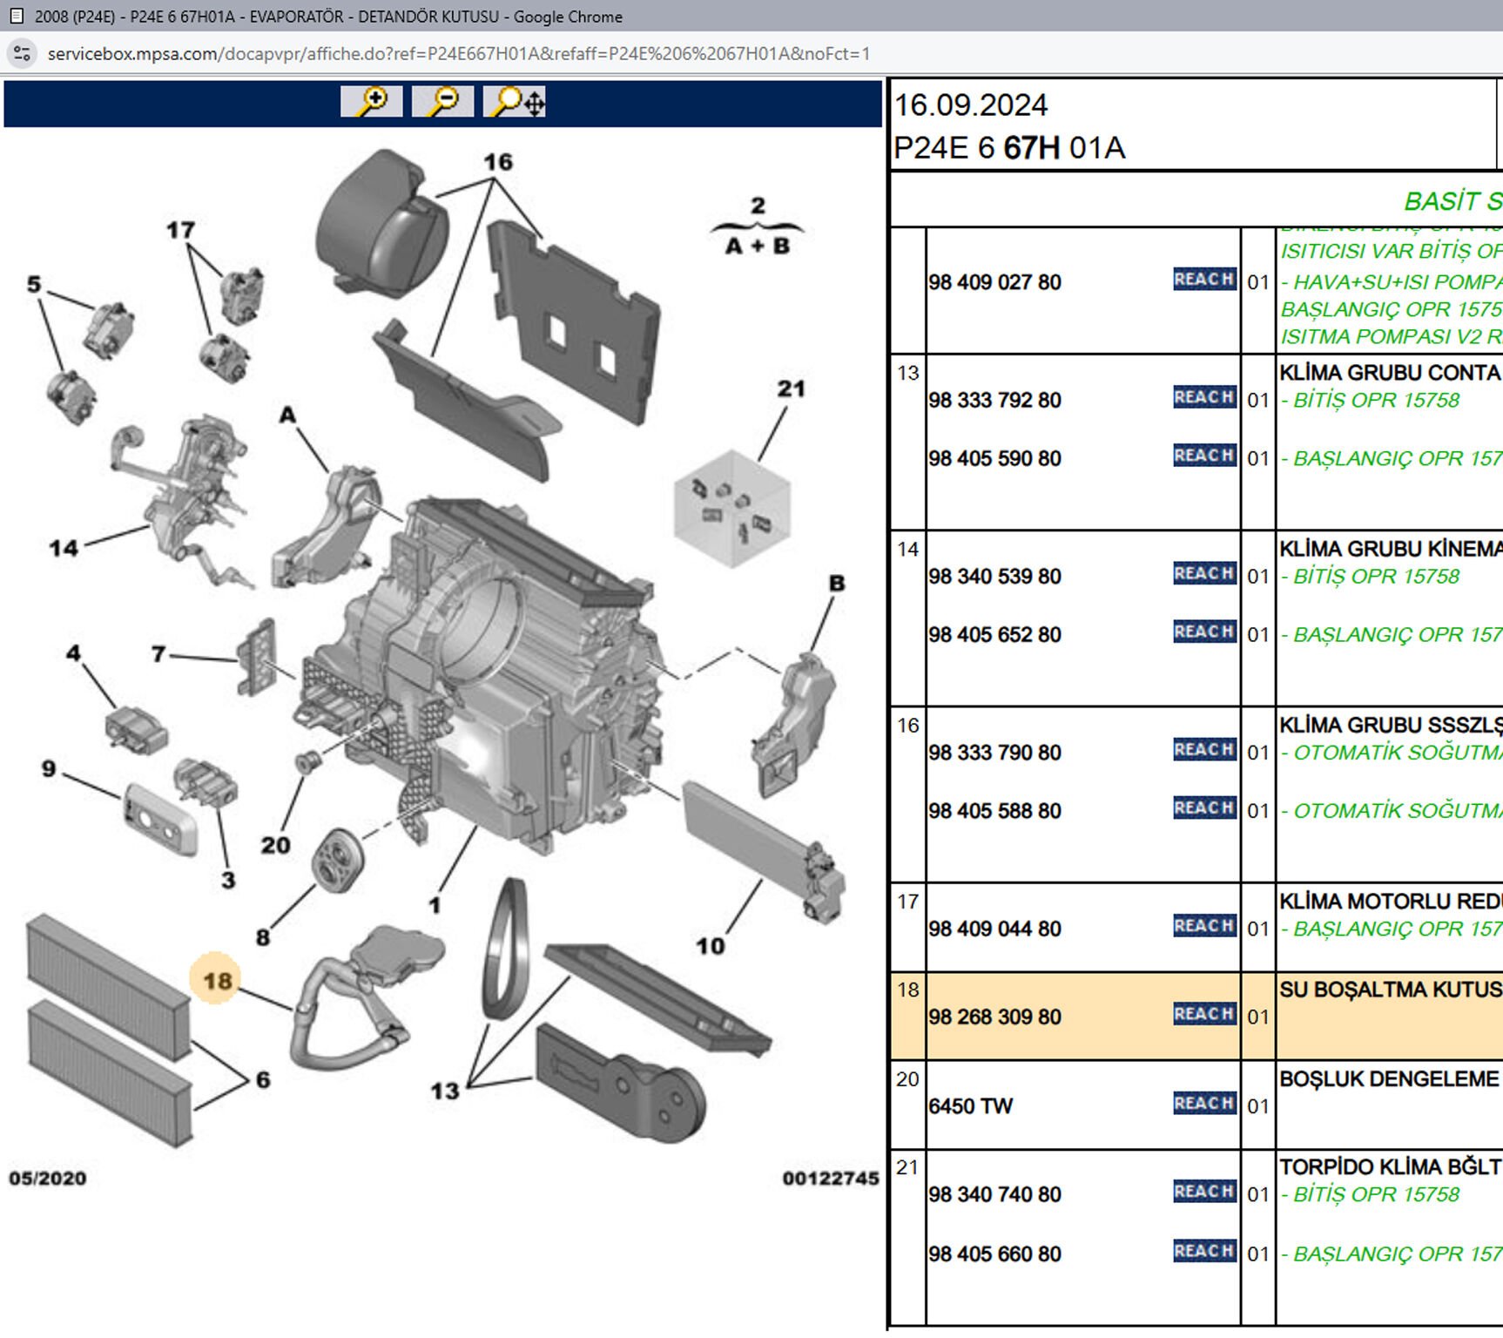Click REACH badge beside 6450 TW
This screenshot has width=1503, height=1338.
click(x=1204, y=1104)
